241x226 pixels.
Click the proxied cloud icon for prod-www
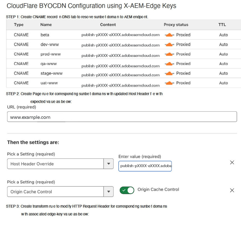169,54
